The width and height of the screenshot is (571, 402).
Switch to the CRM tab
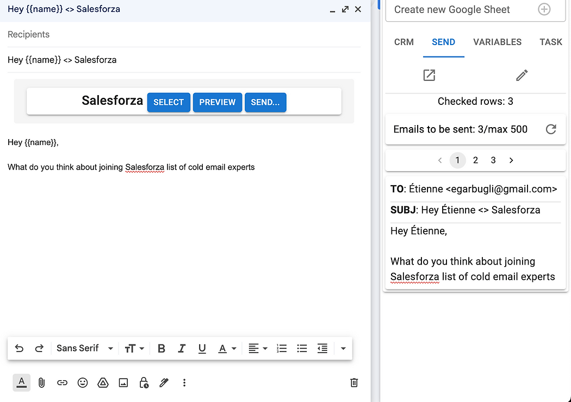[404, 42]
